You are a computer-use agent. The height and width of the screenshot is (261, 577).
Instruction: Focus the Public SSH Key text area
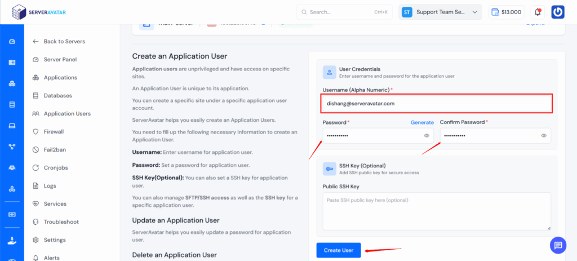click(437, 211)
